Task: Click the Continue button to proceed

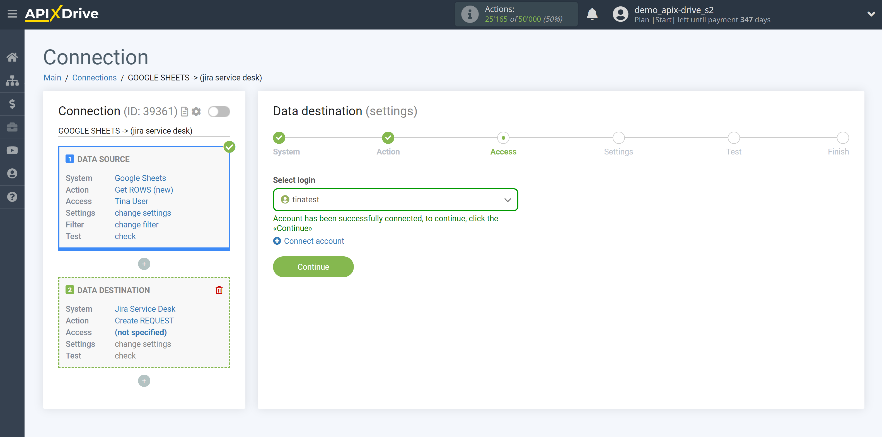Action: click(313, 267)
